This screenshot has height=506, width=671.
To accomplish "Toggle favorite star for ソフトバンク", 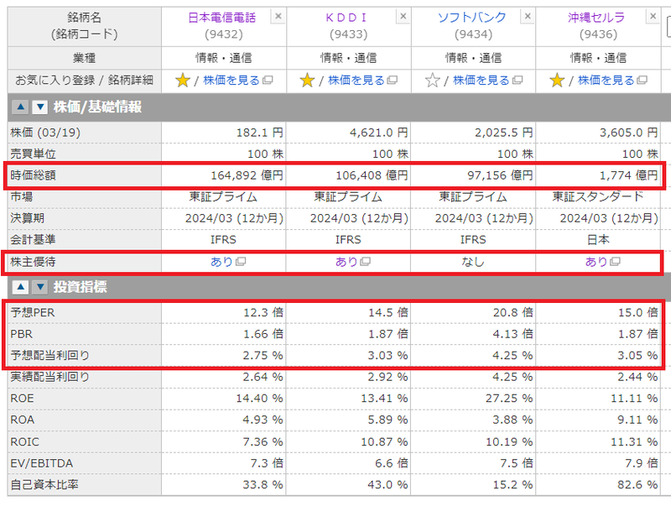I will [432, 80].
